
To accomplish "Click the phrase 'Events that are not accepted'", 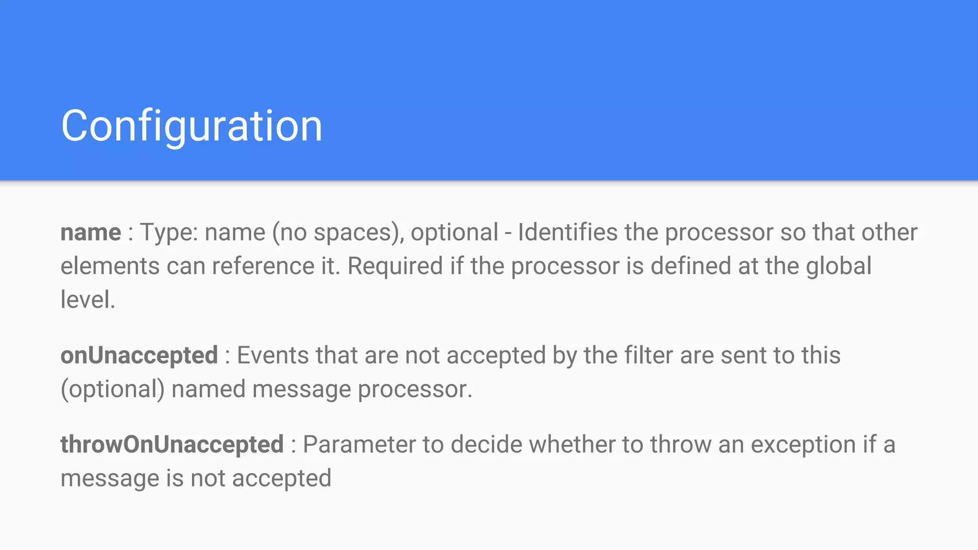I will [392, 356].
